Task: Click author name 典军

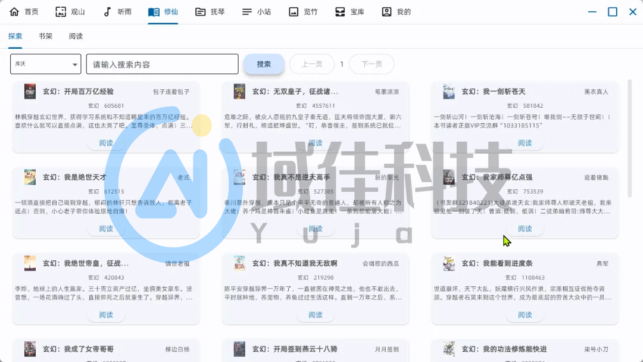Action: (603, 264)
